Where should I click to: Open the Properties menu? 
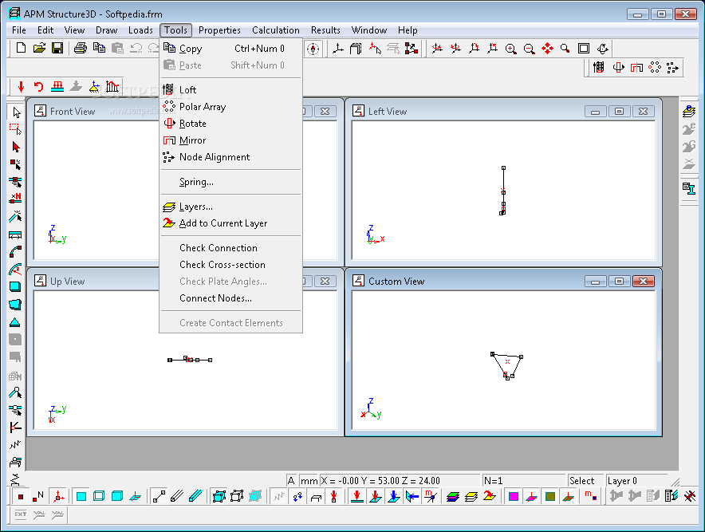[219, 30]
